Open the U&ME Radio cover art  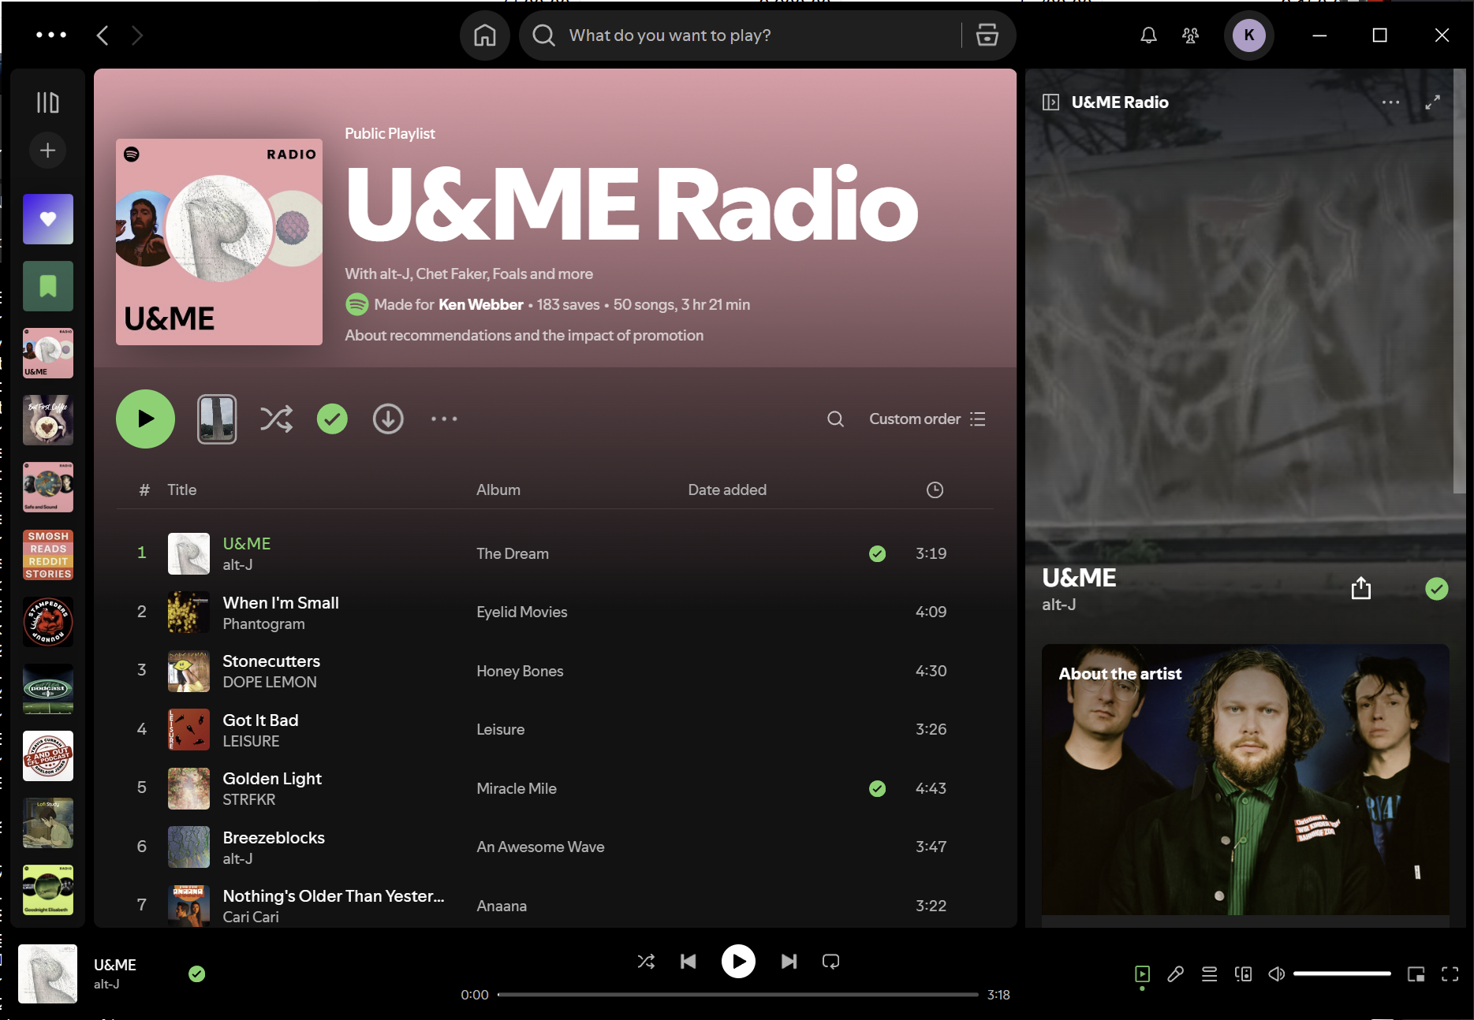pyautogui.click(x=219, y=242)
